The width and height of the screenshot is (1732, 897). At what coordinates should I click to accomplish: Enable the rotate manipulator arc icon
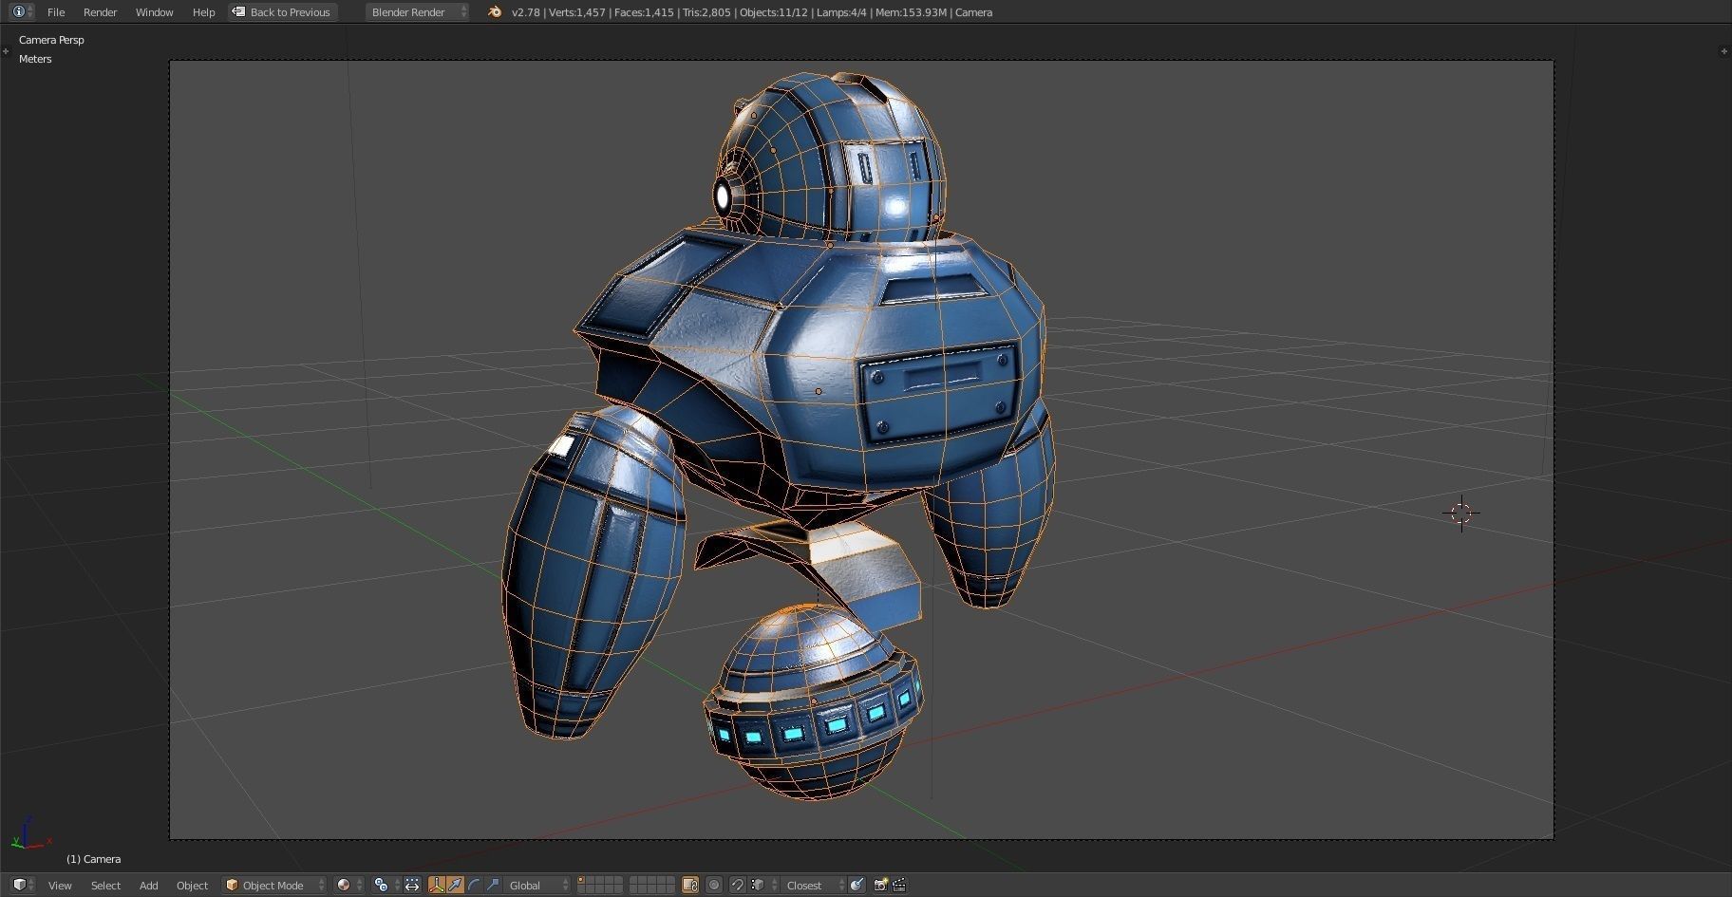(x=474, y=885)
